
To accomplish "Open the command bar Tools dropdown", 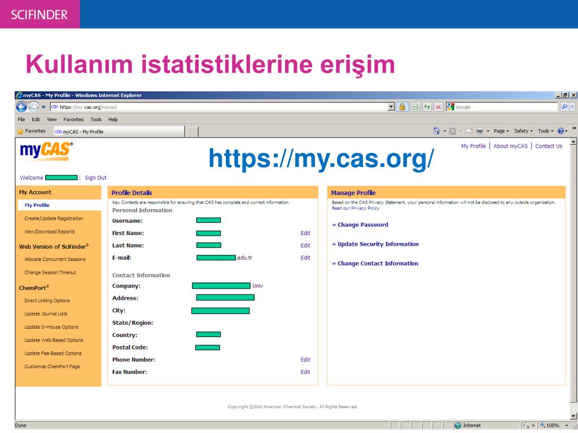I will [x=546, y=131].
